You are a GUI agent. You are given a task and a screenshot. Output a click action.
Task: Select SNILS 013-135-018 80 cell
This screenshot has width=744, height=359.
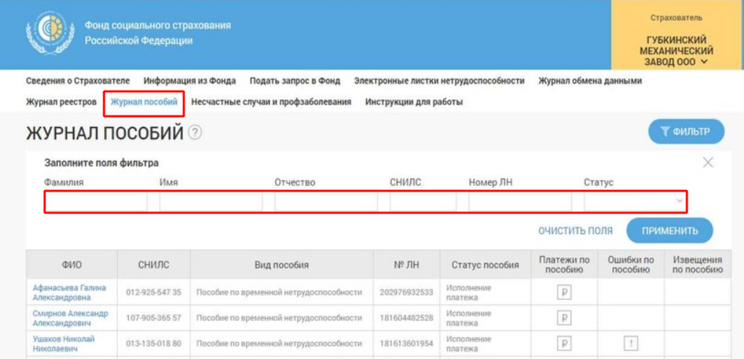click(x=153, y=344)
